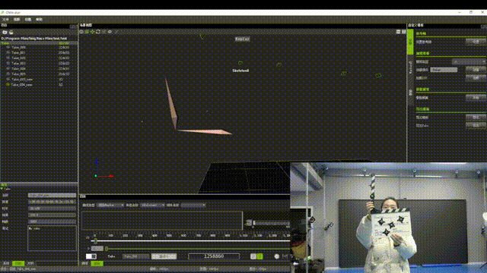This screenshot has width=487, height=273.
Task: Open the third dropdown above the timeline graph
Action: (x=193, y=205)
